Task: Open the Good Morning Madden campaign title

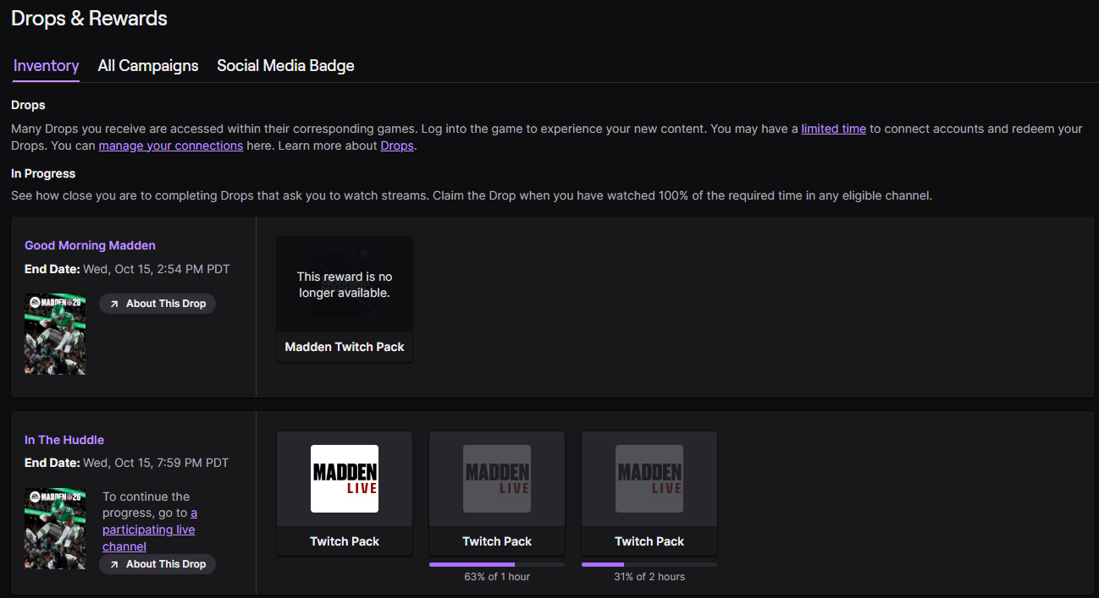Action: tap(90, 245)
